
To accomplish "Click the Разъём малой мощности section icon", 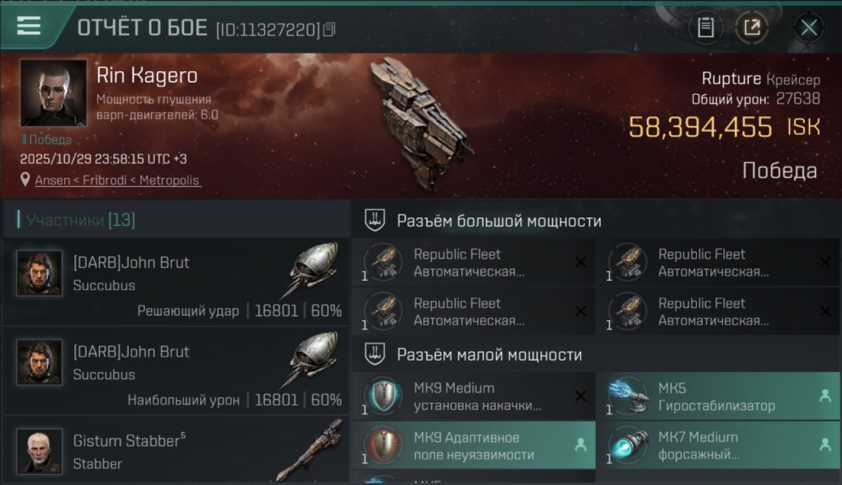I will [x=374, y=354].
